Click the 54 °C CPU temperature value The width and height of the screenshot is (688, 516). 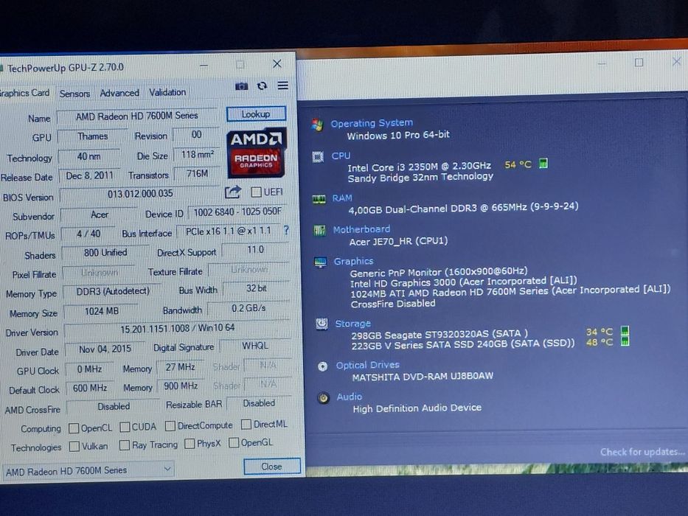coord(518,164)
